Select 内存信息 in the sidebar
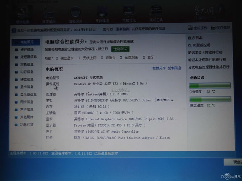Screen dimensions: 242x181 (24, 72)
